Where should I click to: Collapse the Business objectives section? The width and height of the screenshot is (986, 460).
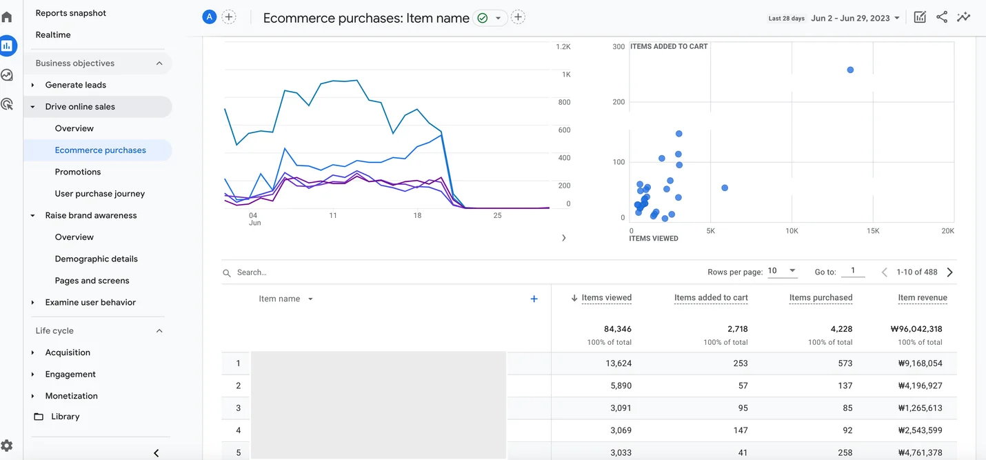tap(159, 63)
